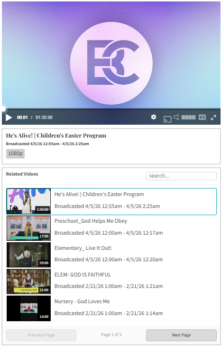
Task: Adjust the volume level bars
Action: coord(188,118)
